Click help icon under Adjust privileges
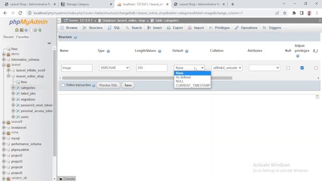 pyautogui.click(x=297, y=56)
